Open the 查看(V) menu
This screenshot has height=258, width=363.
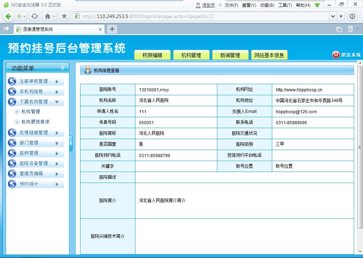tap(249, 5)
